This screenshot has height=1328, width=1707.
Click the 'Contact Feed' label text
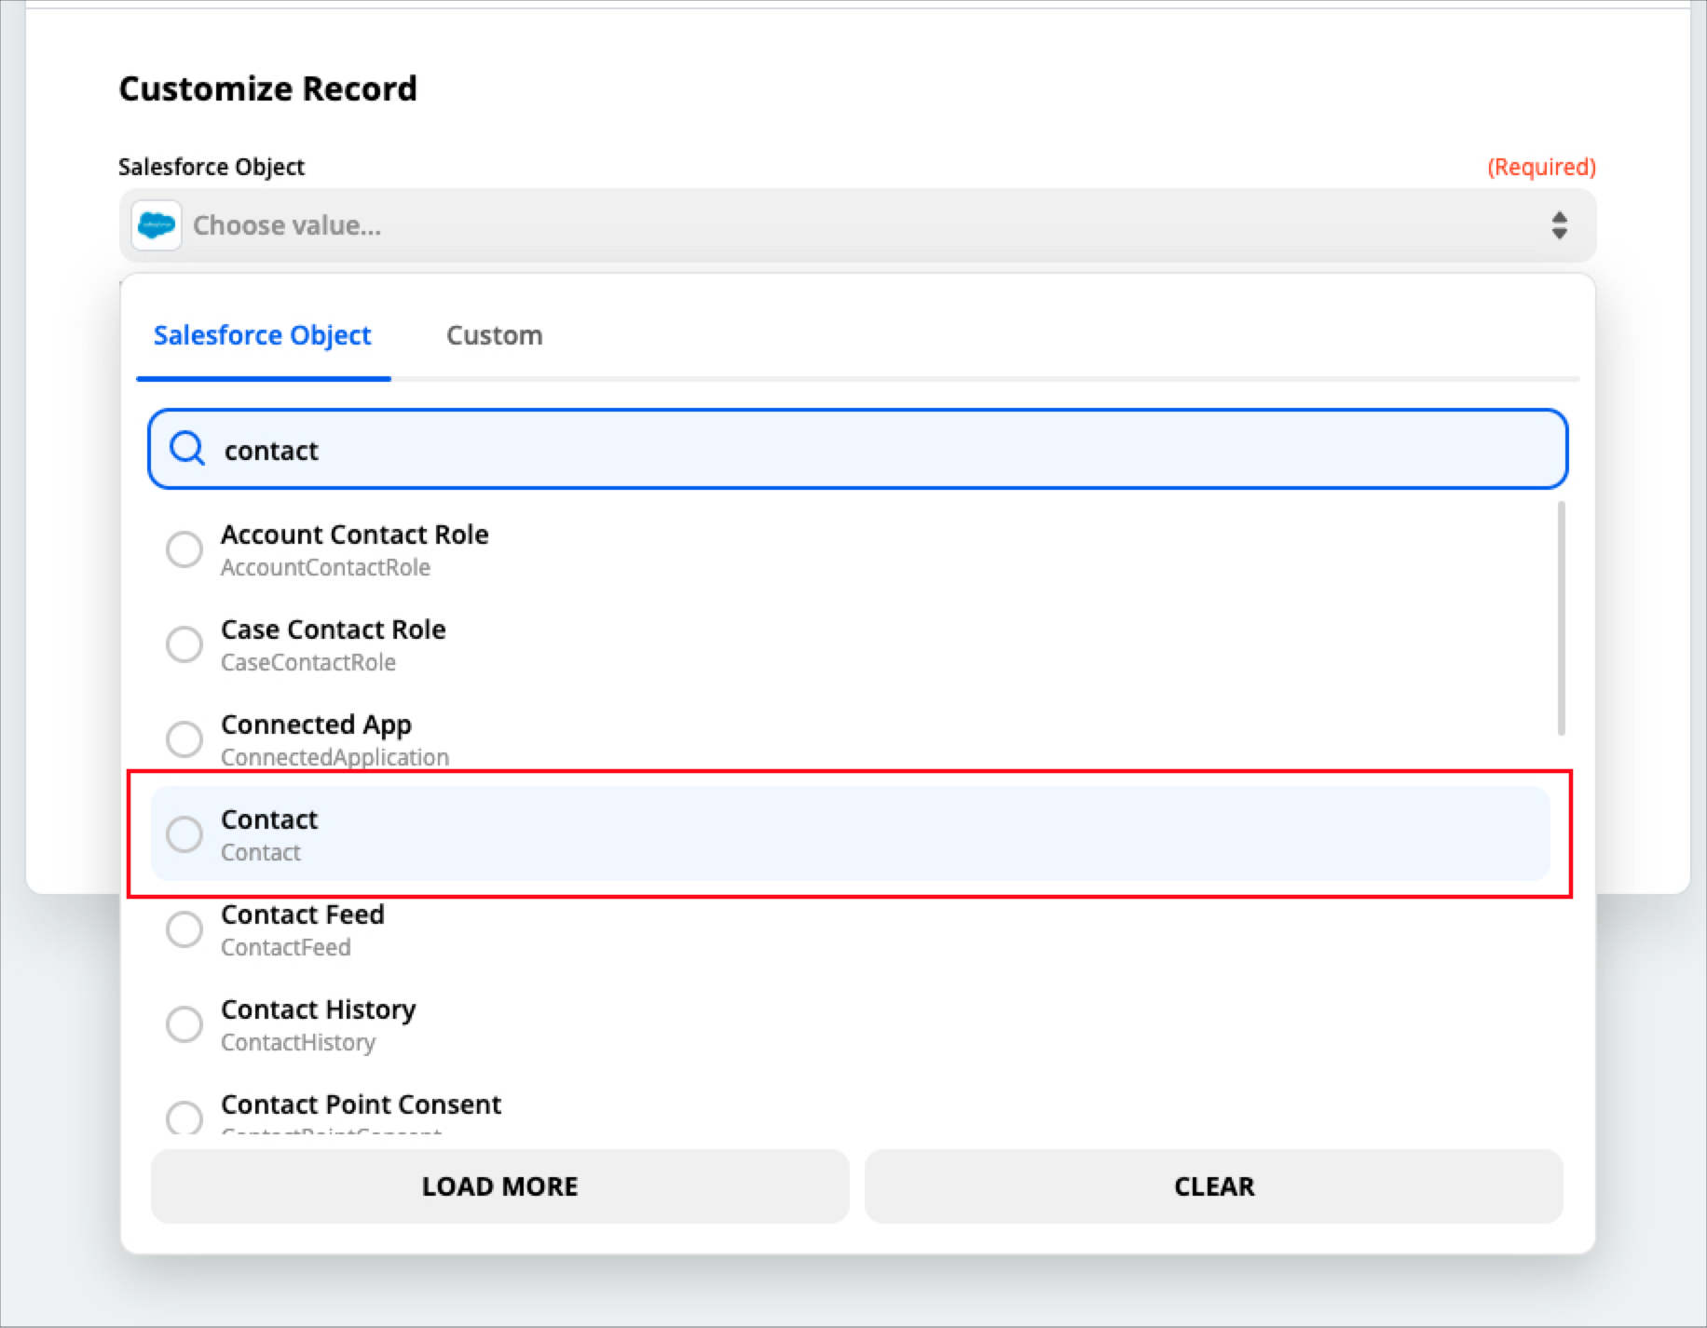click(303, 915)
